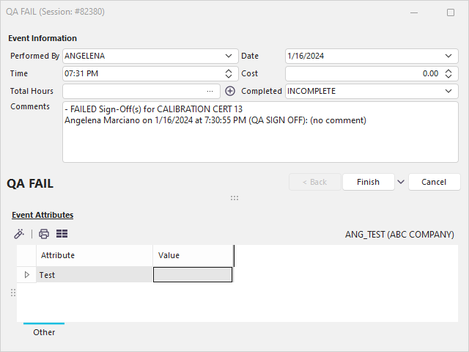469x352 pixels.
Task: Click the Time field spinner arrows
Action: 229,73
